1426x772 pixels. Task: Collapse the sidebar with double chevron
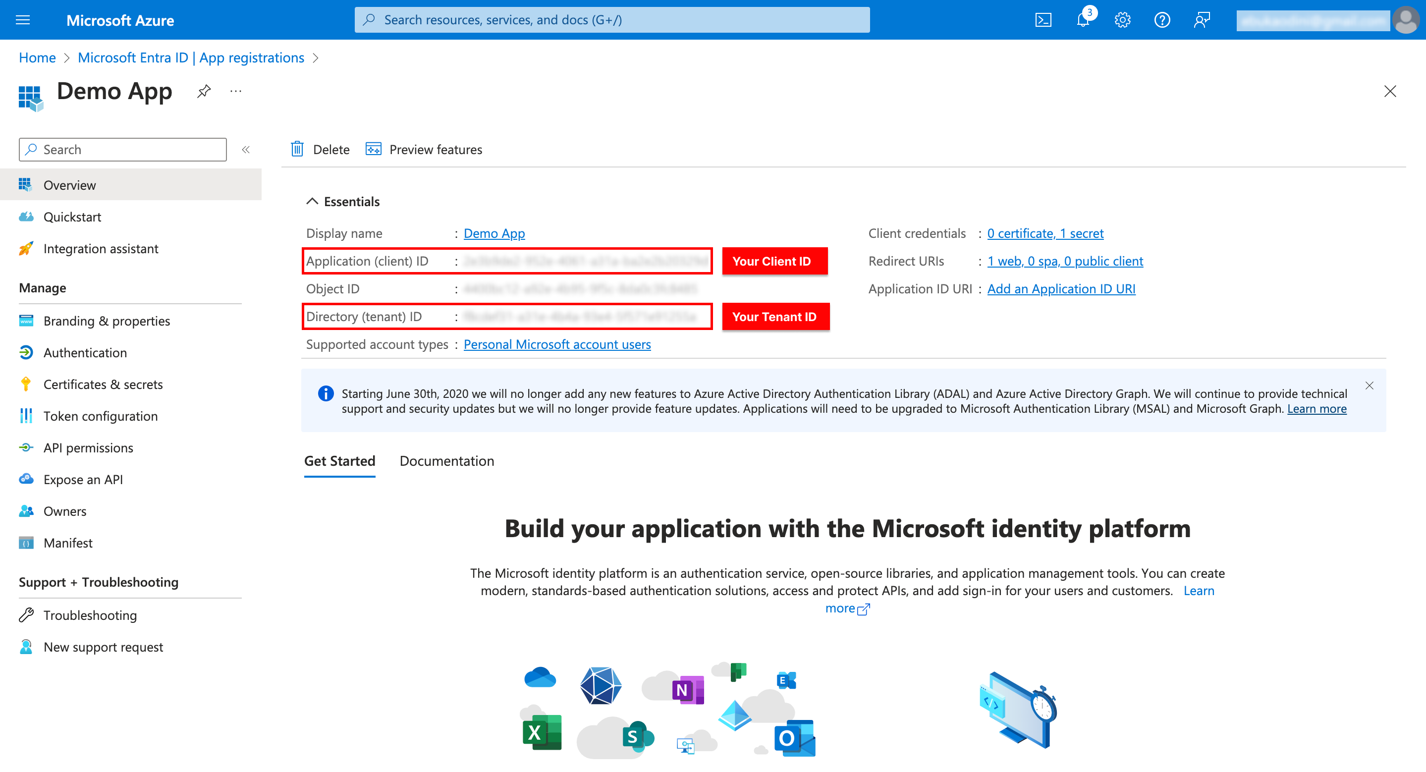coord(246,150)
